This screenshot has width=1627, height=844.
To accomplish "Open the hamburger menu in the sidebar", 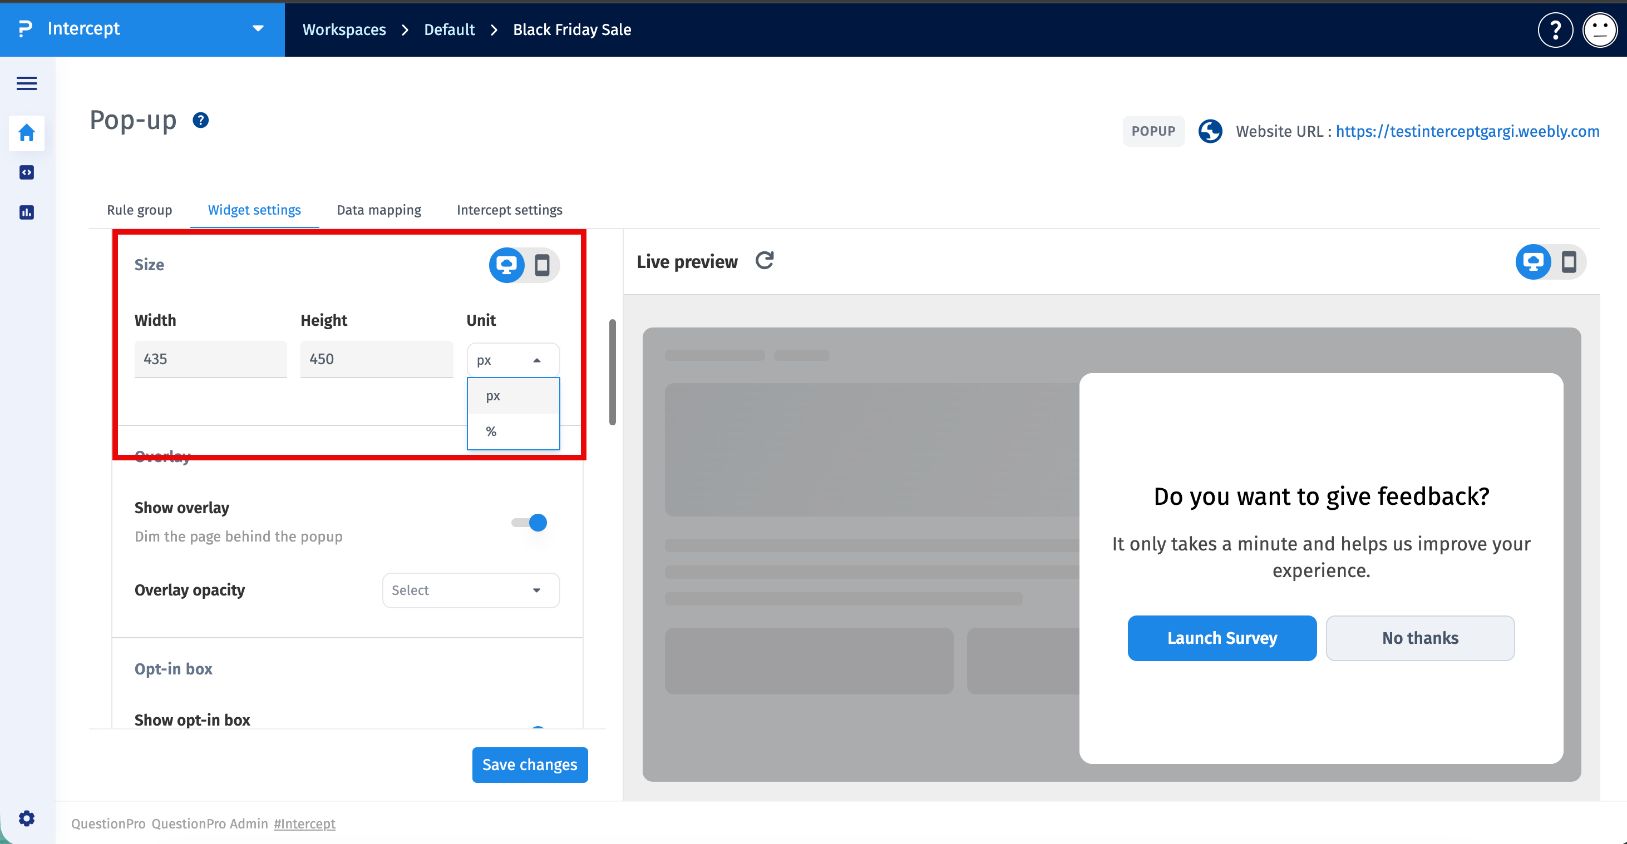I will click(27, 83).
